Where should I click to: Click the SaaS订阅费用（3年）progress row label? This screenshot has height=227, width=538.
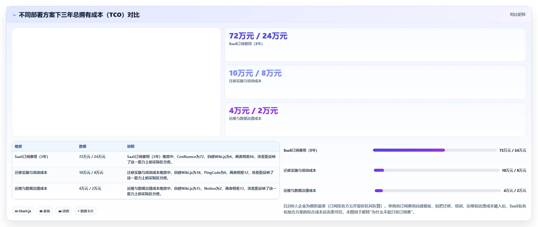point(300,150)
